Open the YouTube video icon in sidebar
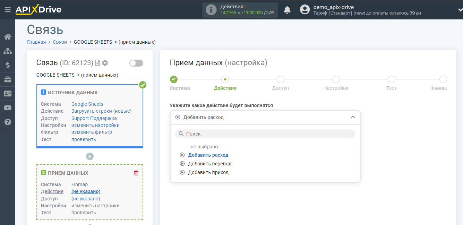This screenshot has width=463, height=225. [x=8, y=108]
